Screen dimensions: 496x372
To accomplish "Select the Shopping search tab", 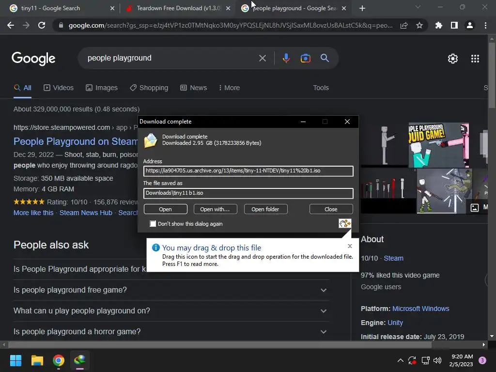I will (149, 88).
